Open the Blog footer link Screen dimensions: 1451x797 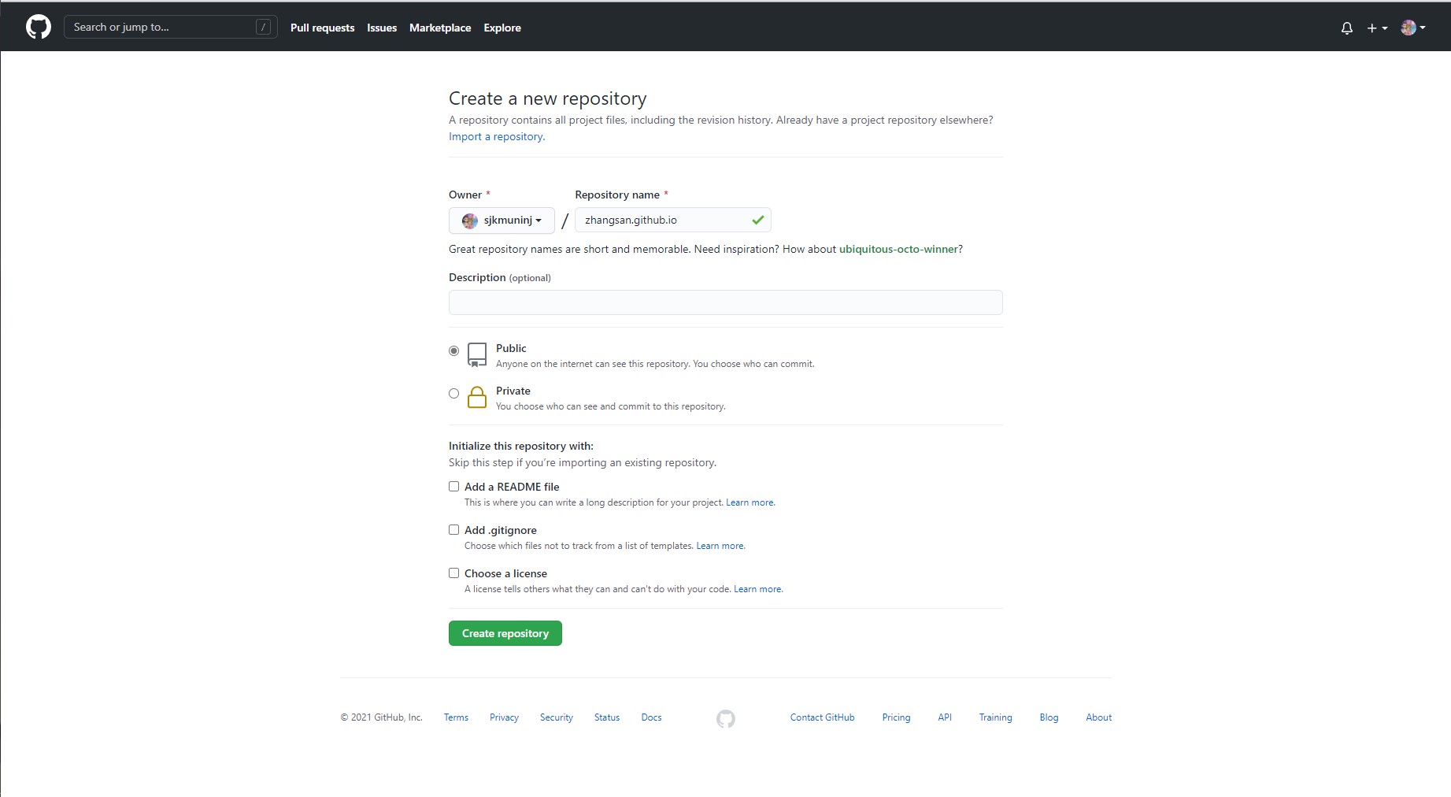1049,717
